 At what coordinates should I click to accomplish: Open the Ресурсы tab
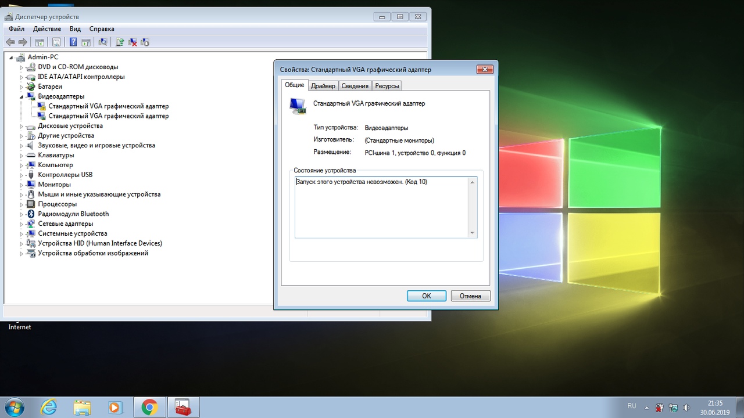387,86
